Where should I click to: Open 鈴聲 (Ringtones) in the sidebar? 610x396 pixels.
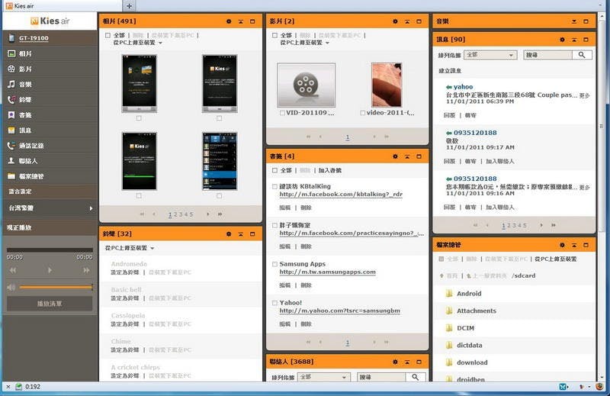click(25, 100)
